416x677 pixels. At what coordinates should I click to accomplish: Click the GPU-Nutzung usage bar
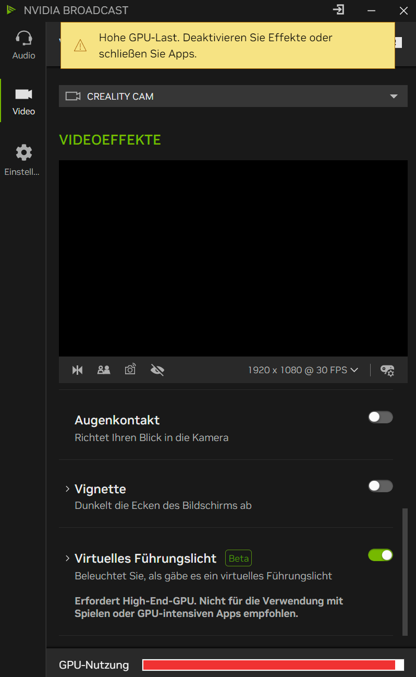(273, 665)
